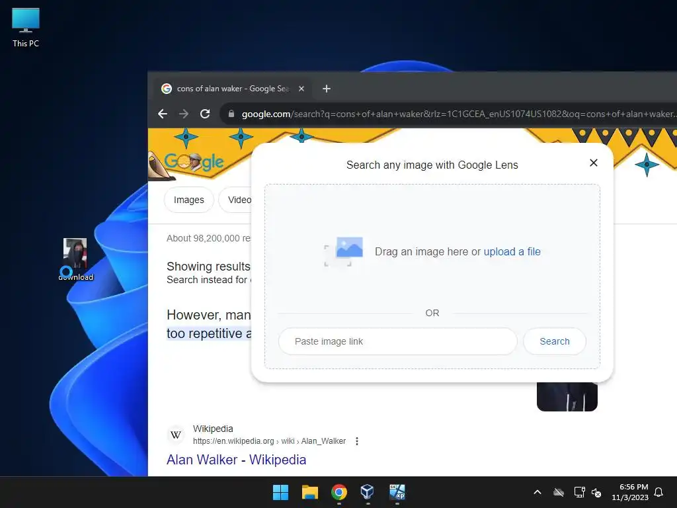
Task: Close the Google Lens dialog
Action: (594, 163)
